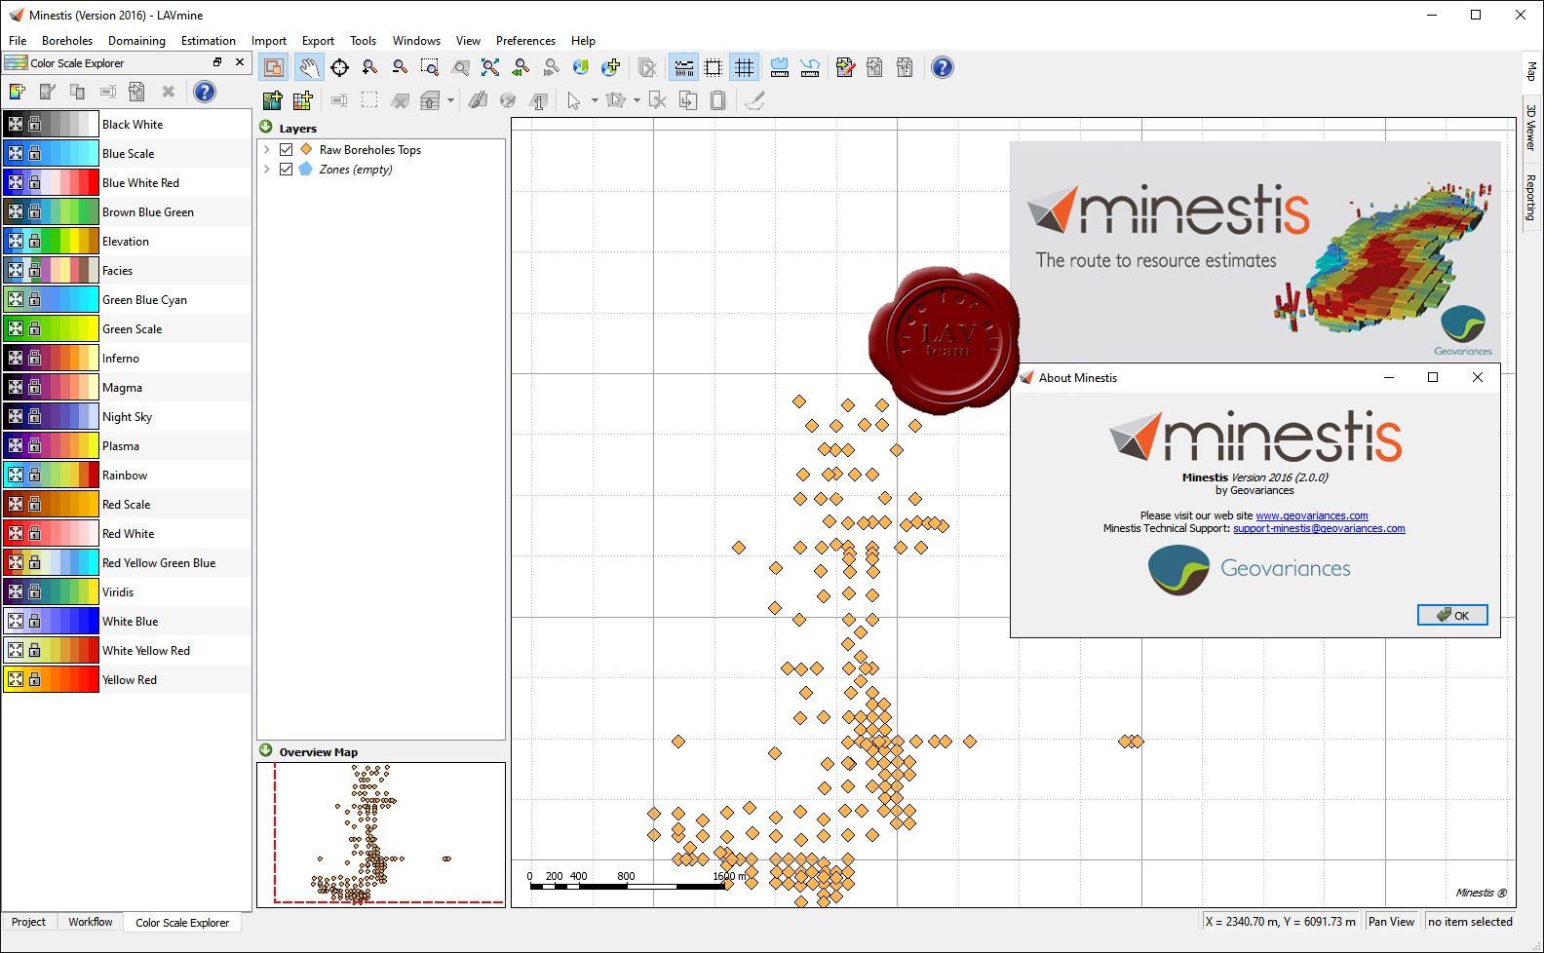Create a new color scale
This screenshot has width=1544, height=953.
pyautogui.click(x=17, y=92)
